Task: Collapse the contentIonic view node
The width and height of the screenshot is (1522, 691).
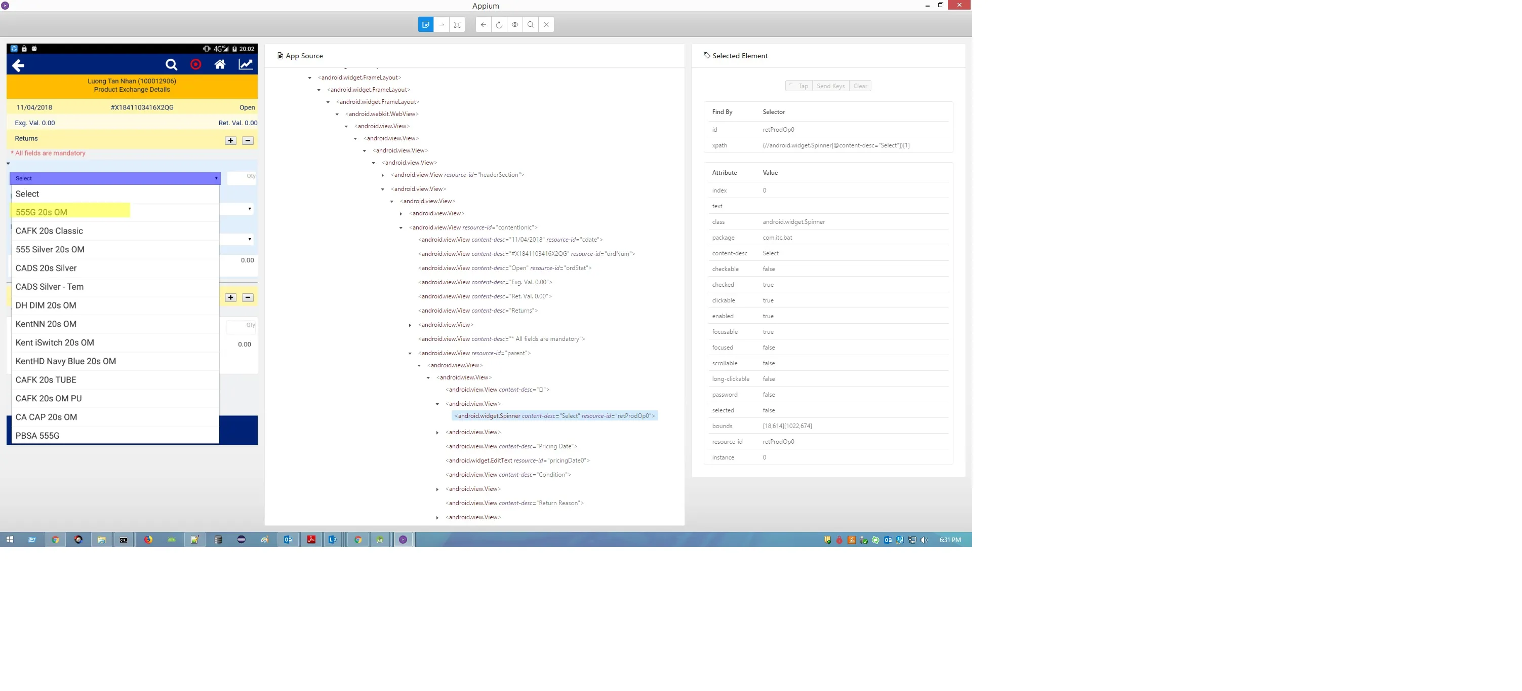Action: (401, 228)
